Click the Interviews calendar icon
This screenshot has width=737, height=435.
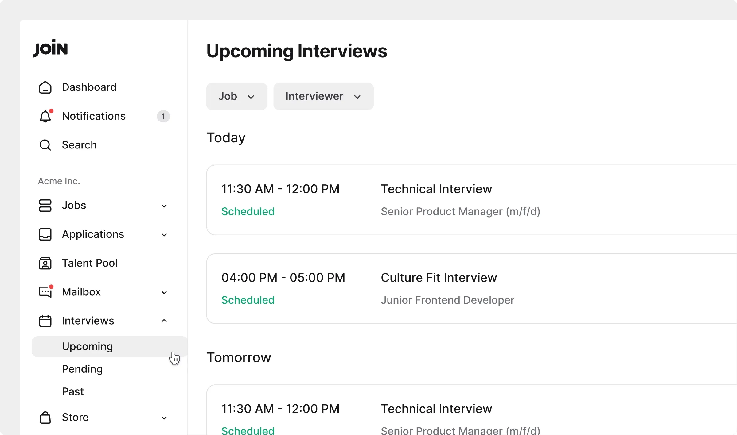coord(45,321)
